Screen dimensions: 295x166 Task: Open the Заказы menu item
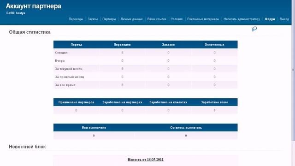[x=93, y=19]
